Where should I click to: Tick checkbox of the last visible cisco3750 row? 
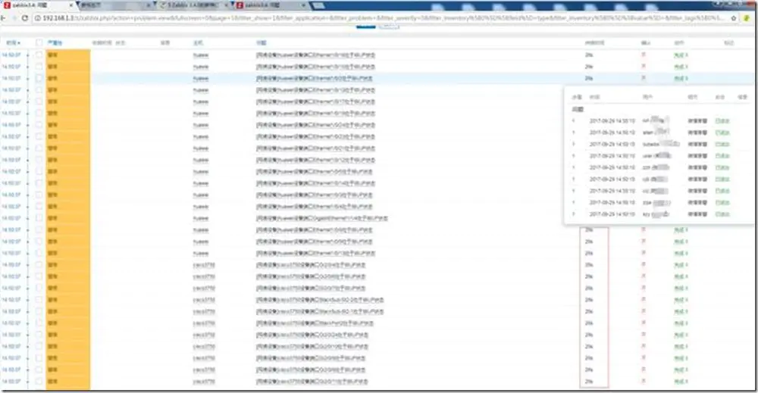39,382
